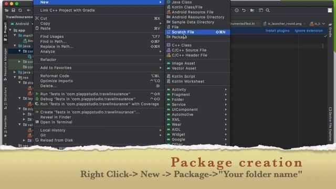Choose Open in Terminal
Image resolution: width=336 pixels, height=189 pixels.
(99, 122)
